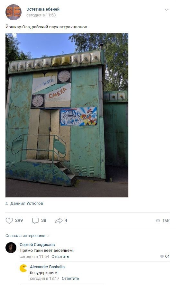The image size is (176, 285).
Task: Share the post using the arrow icon
Action: (59, 221)
